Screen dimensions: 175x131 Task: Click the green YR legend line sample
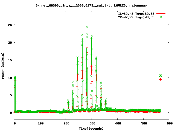pos(161,17)
